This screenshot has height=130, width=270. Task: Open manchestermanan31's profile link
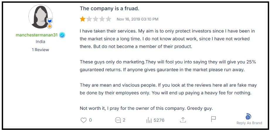tap(37, 35)
